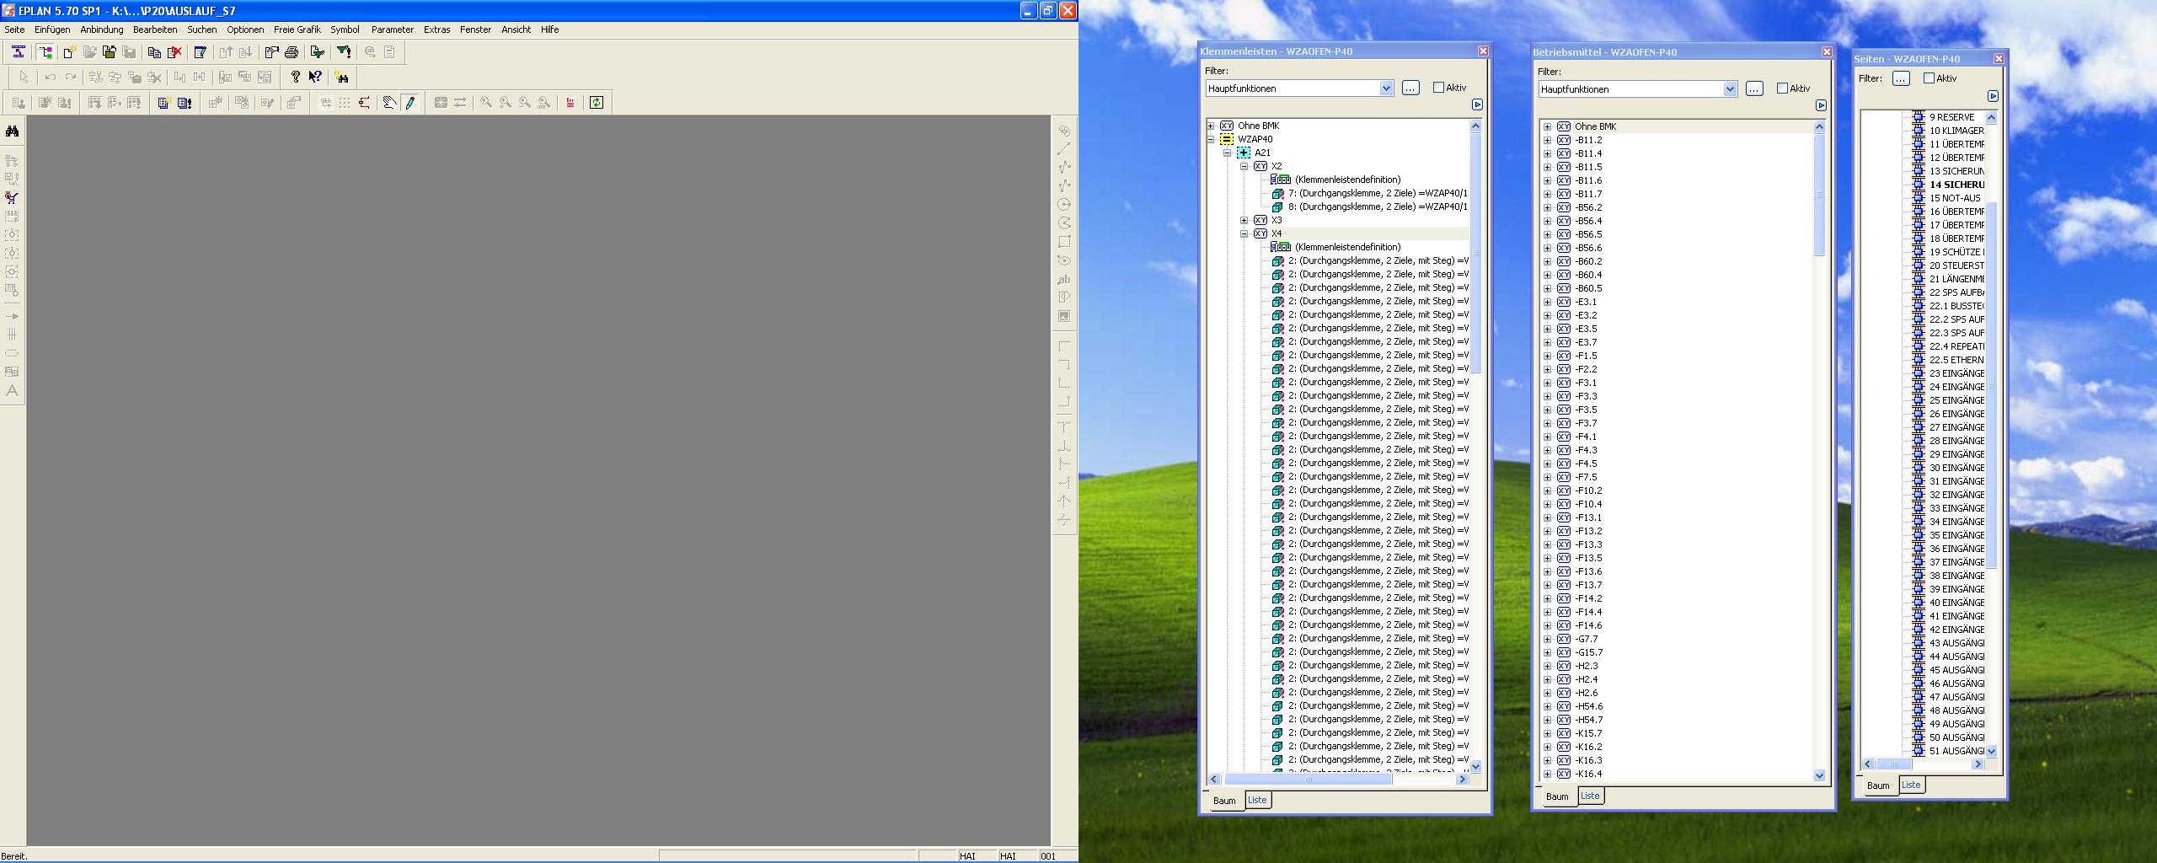Click the filter '...' button in the Betriebsmittel panel
Screen dimensions: 2157x863
pyautogui.click(x=1754, y=88)
